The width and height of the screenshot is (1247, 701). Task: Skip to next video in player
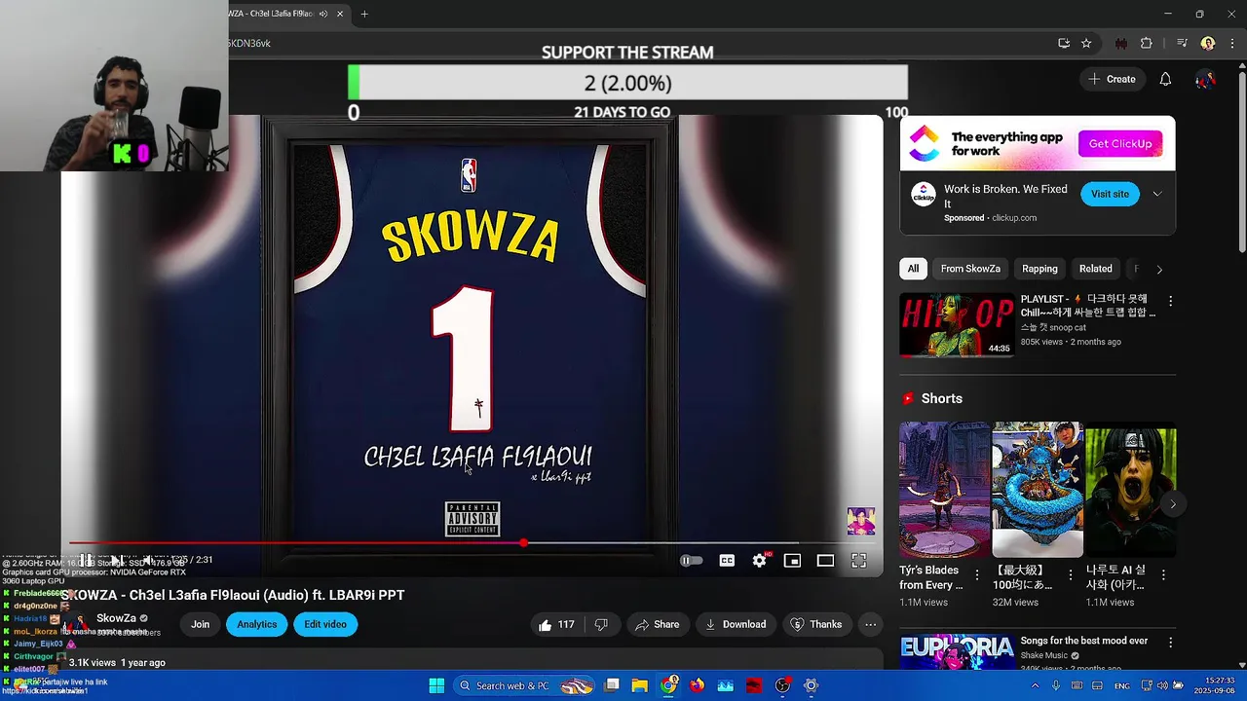(x=115, y=560)
